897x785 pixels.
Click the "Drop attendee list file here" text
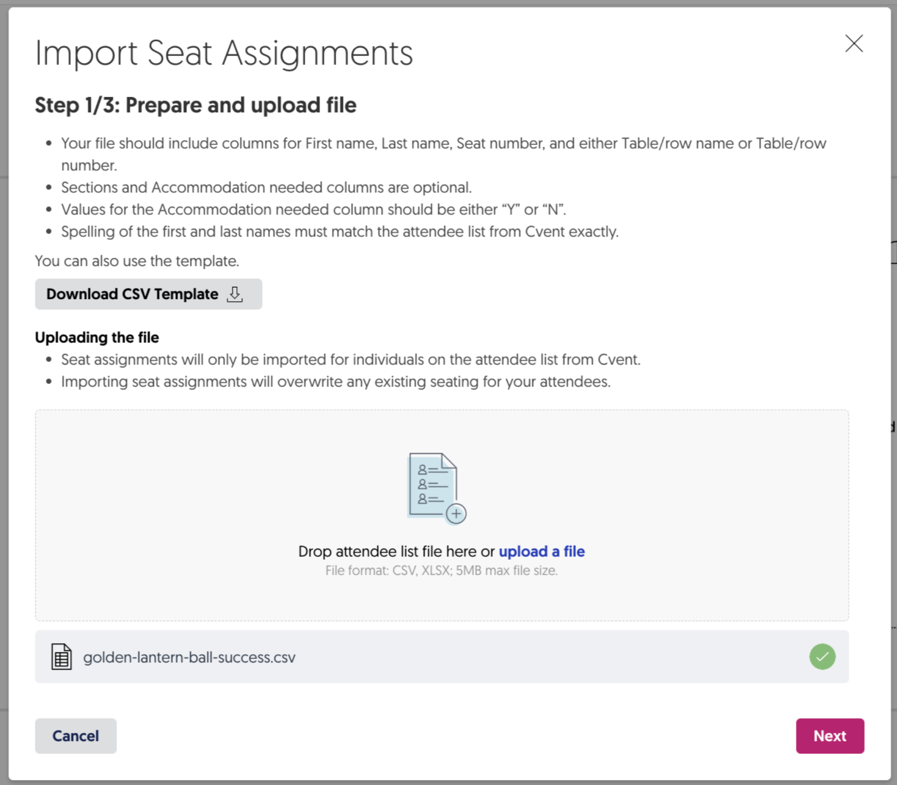tap(396, 551)
